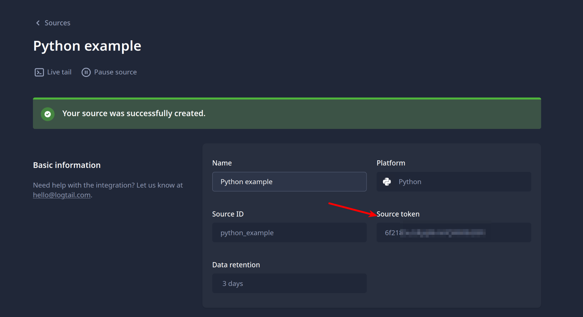Click the Pause source icon
This screenshot has width=583, height=317.
click(86, 72)
